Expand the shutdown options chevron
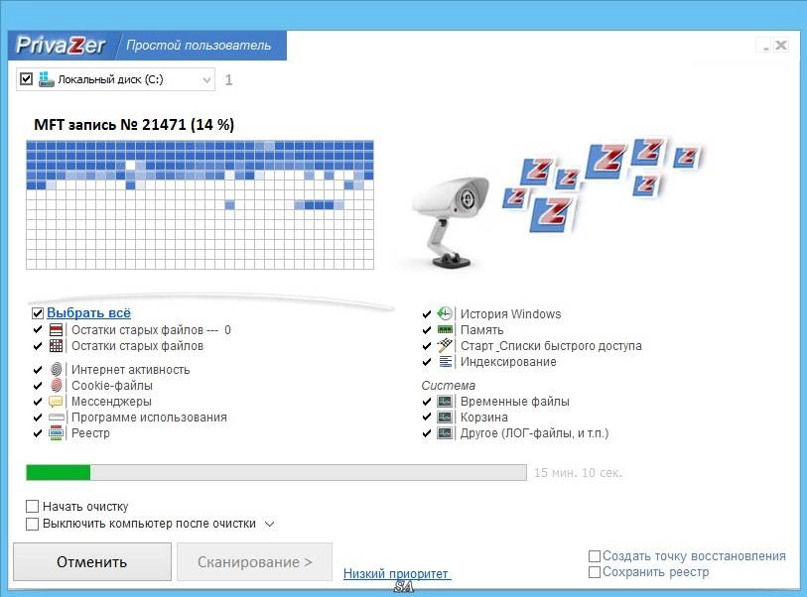This screenshot has height=597, width=807. (269, 525)
